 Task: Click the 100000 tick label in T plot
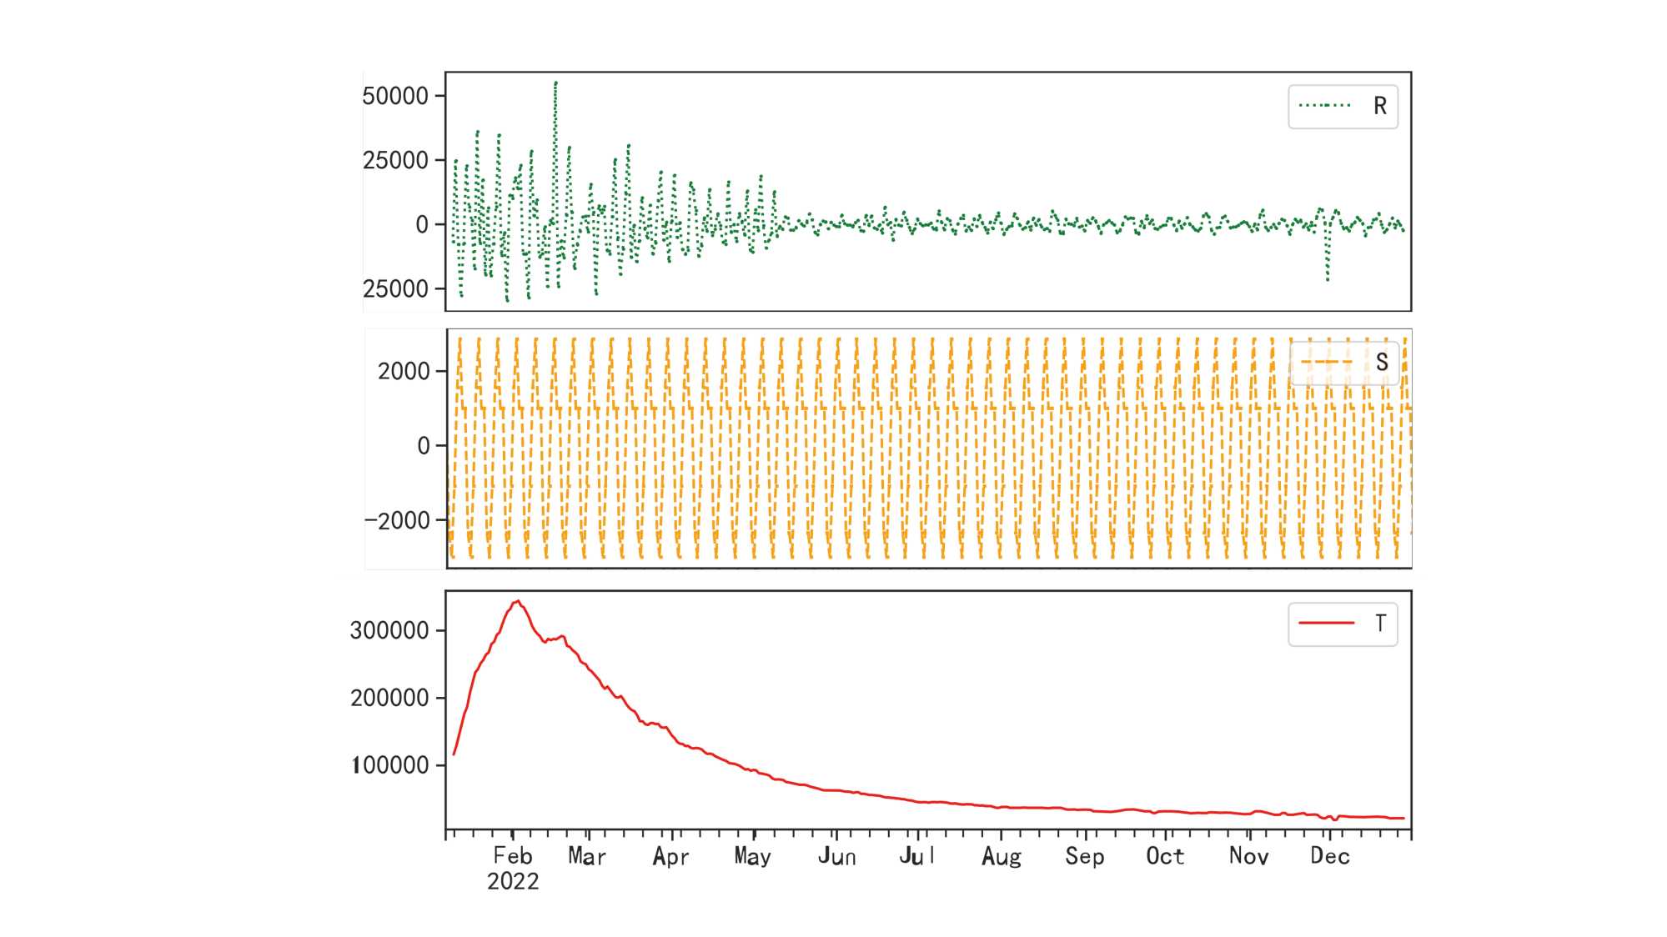[x=389, y=765]
